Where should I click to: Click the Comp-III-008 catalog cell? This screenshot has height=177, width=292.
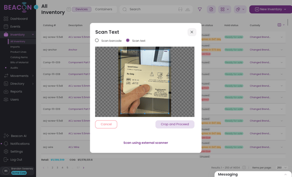pos(51,74)
